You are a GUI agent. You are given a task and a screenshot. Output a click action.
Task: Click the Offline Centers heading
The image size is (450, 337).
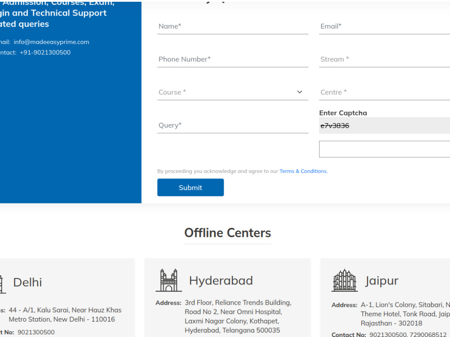click(x=228, y=233)
